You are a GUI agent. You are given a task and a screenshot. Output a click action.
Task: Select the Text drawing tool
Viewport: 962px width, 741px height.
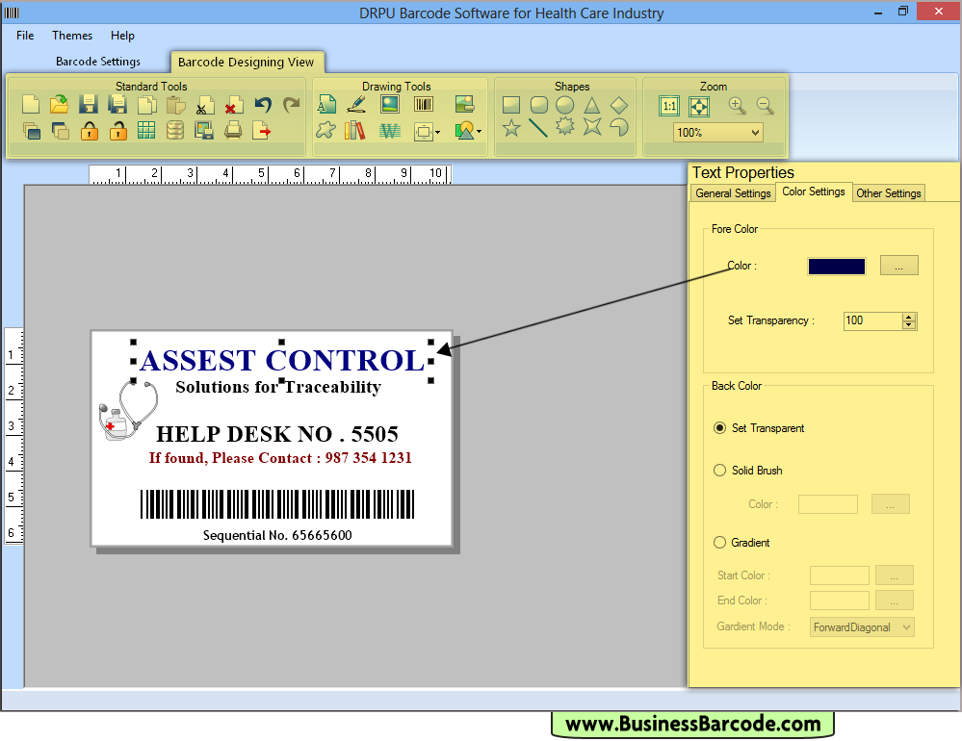pos(326,104)
